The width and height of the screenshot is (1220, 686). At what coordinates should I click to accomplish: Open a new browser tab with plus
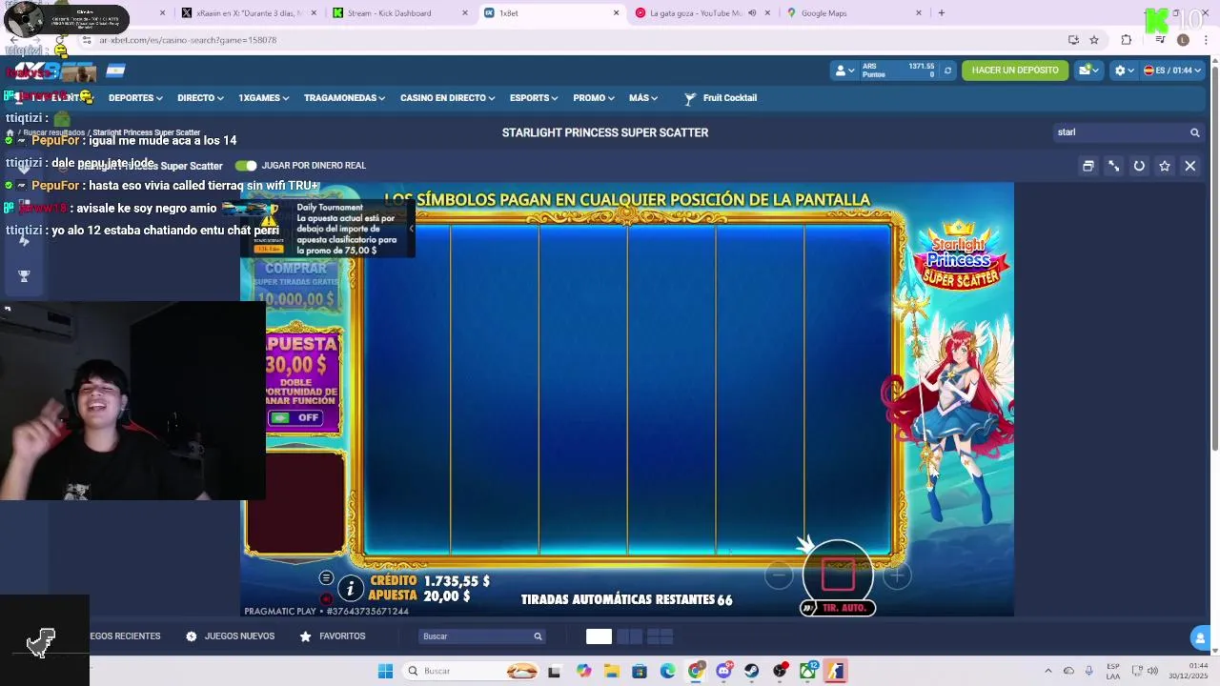pyautogui.click(x=941, y=13)
